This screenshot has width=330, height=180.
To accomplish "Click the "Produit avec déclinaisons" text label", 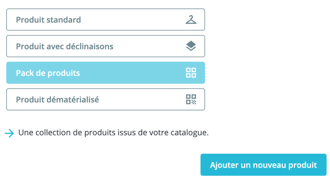I will coord(64,47).
